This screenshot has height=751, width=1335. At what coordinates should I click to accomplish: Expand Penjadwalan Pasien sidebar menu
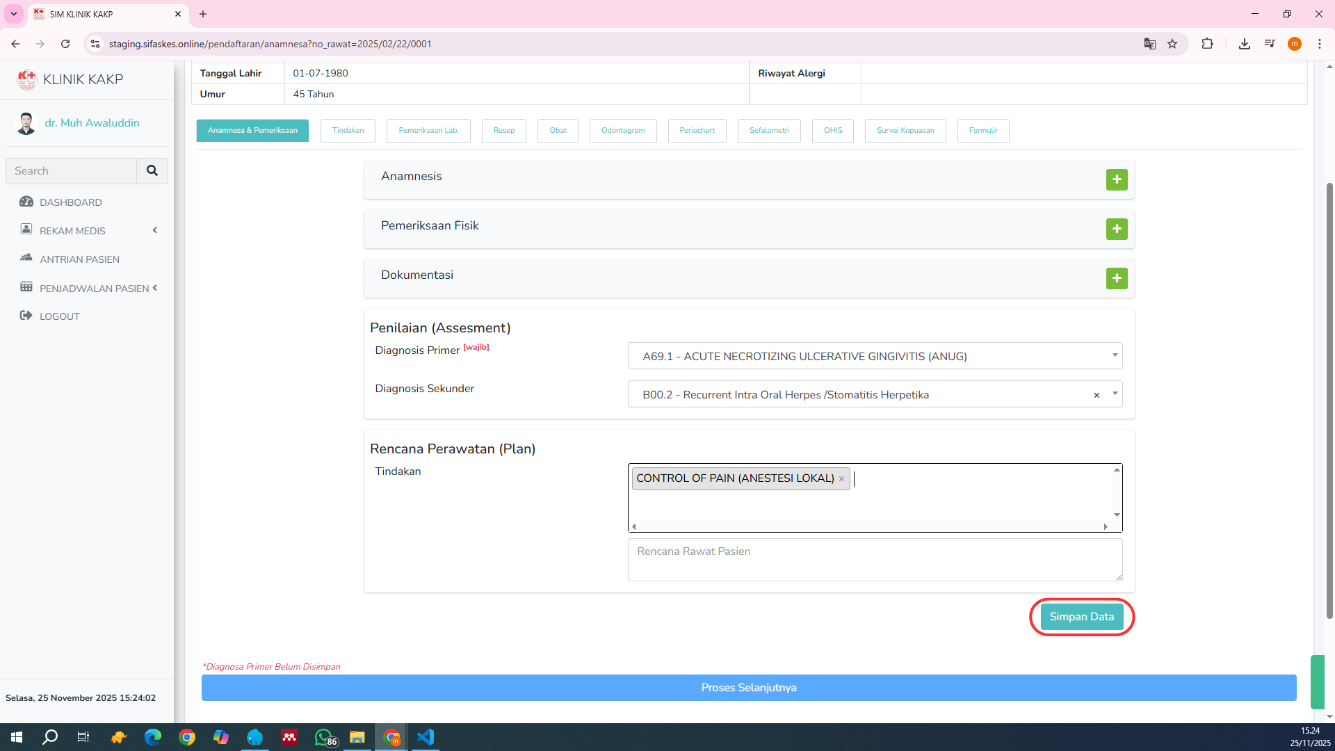tap(94, 288)
